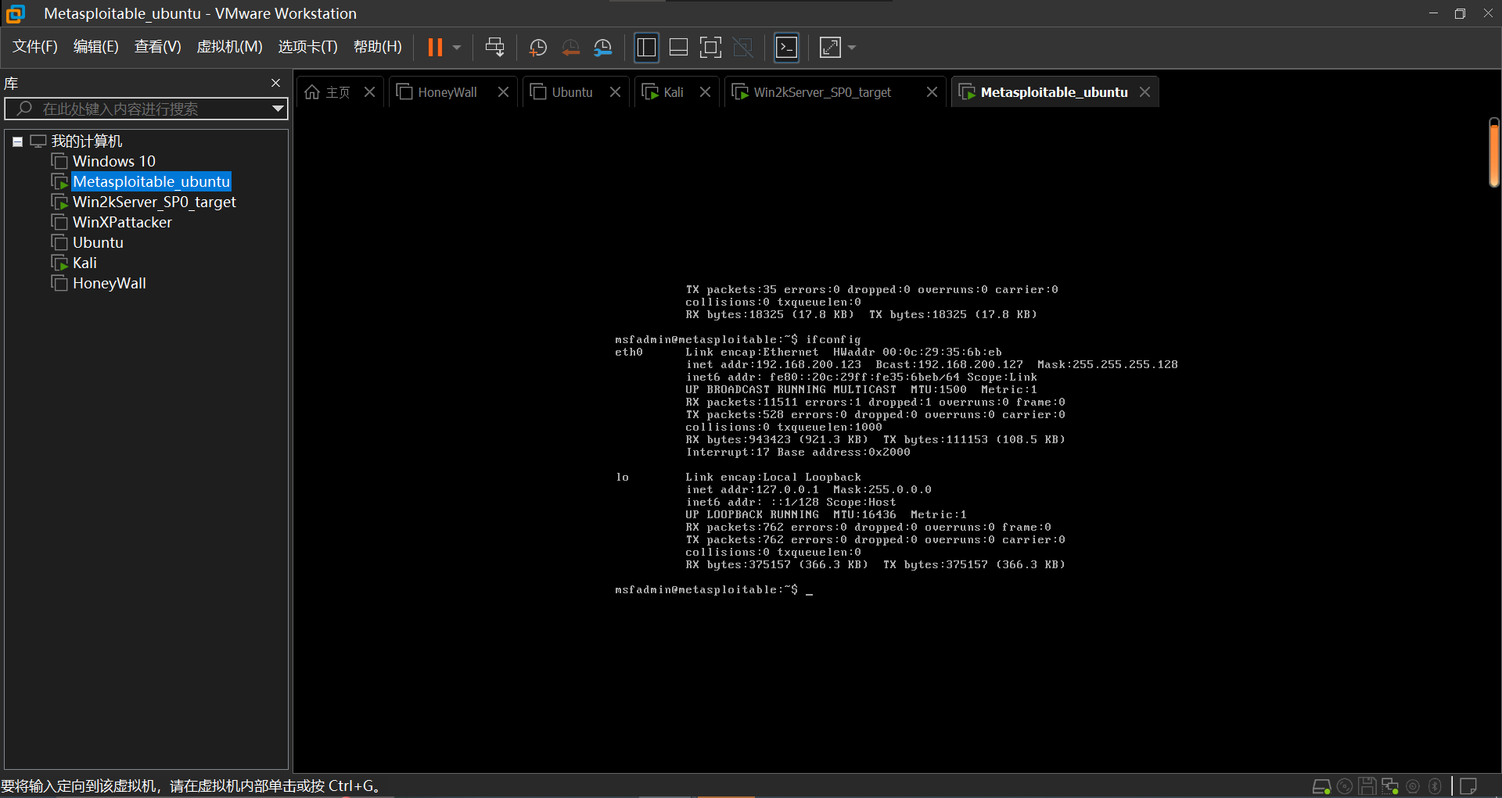Close the Ubuntu tab

tap(616, 92)
